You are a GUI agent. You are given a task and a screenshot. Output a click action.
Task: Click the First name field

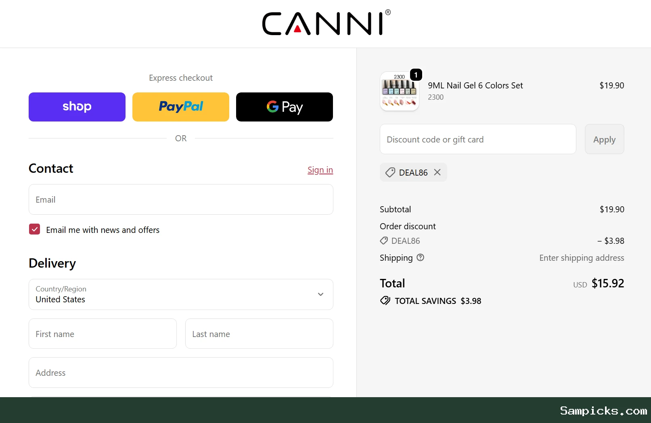(x=103, y=334)
